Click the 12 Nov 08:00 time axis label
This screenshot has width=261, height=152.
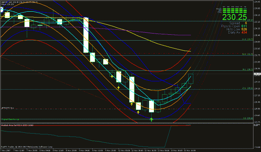(137, 150)
